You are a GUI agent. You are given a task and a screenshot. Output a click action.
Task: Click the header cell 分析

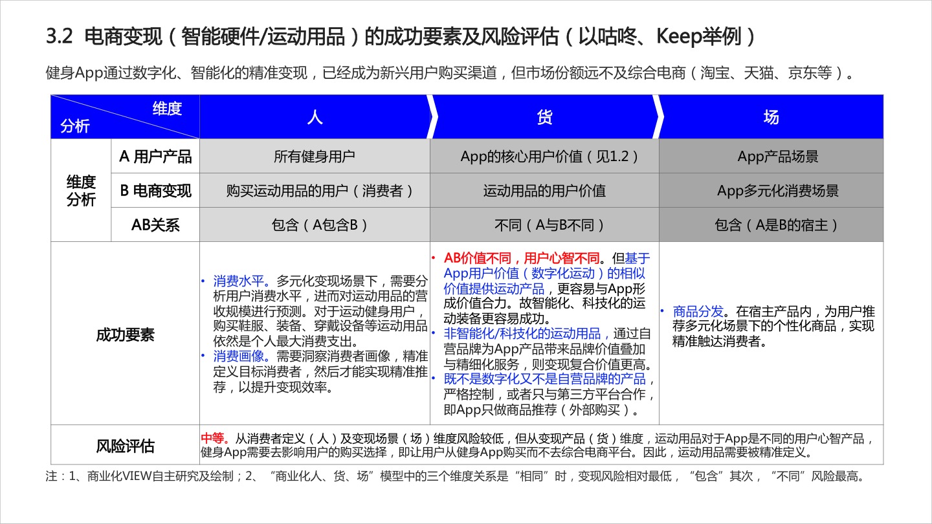(x=75, y=126)
